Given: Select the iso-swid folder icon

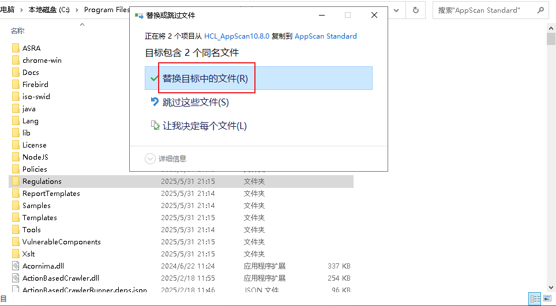Looking at the screenshot, I should (x=16, y=96).
